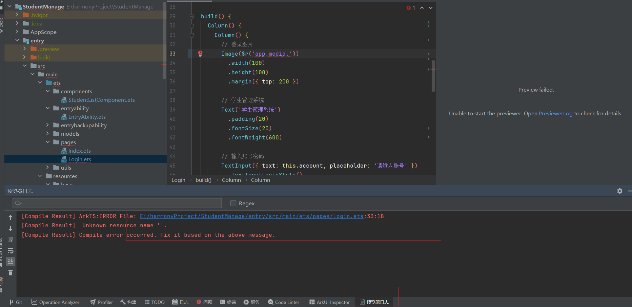The height and width of the screenshot is (307, 632).
Task: Click line number 33 in the gutter
Action: pyautogui.click(x=172, y=54)
